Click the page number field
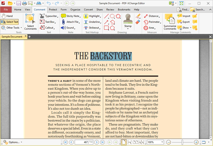 (x=84, y=142)
